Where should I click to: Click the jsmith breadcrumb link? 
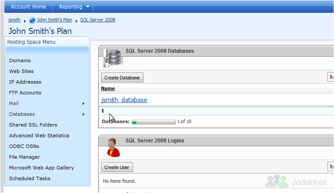pos(14,20)
